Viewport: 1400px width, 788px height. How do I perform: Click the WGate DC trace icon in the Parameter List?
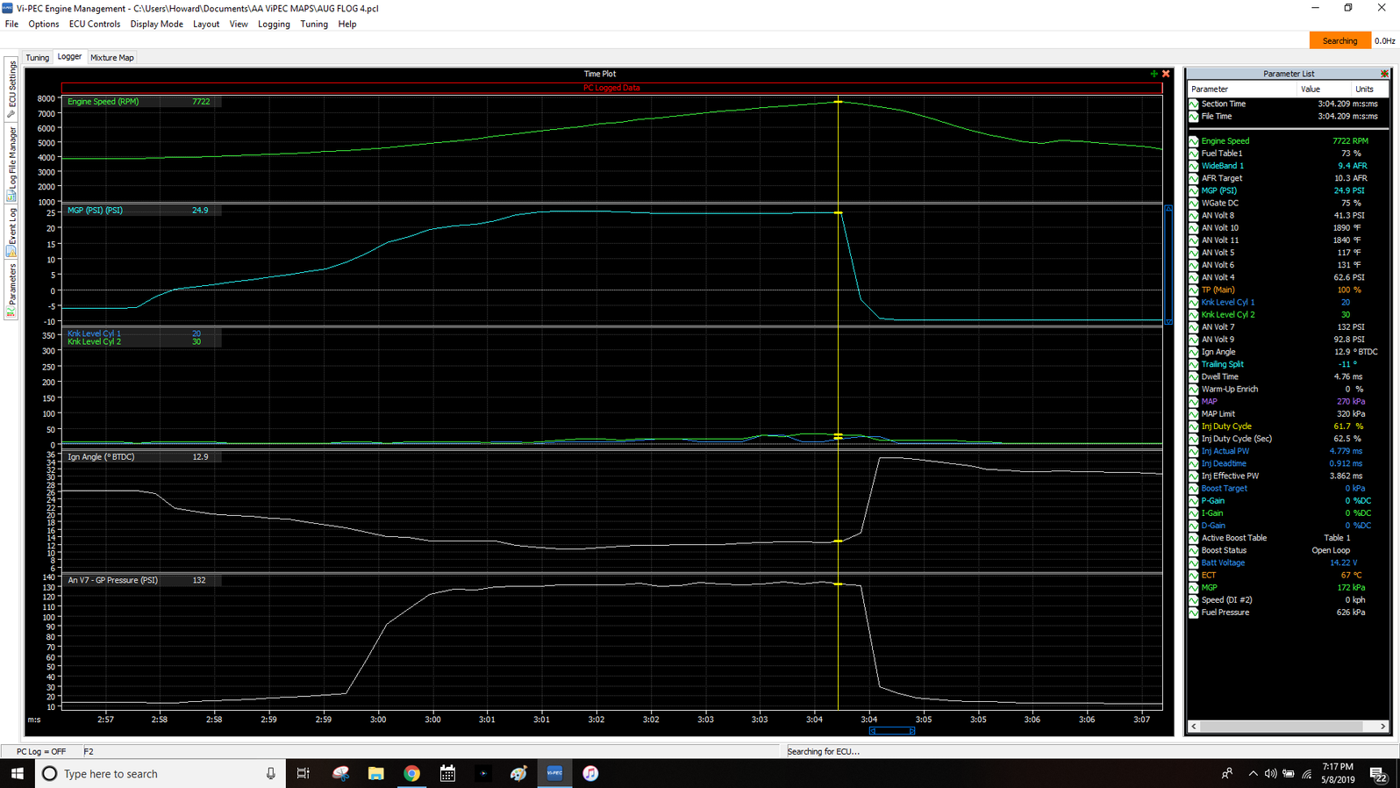pyautogui.click(x=1194, y=203)
